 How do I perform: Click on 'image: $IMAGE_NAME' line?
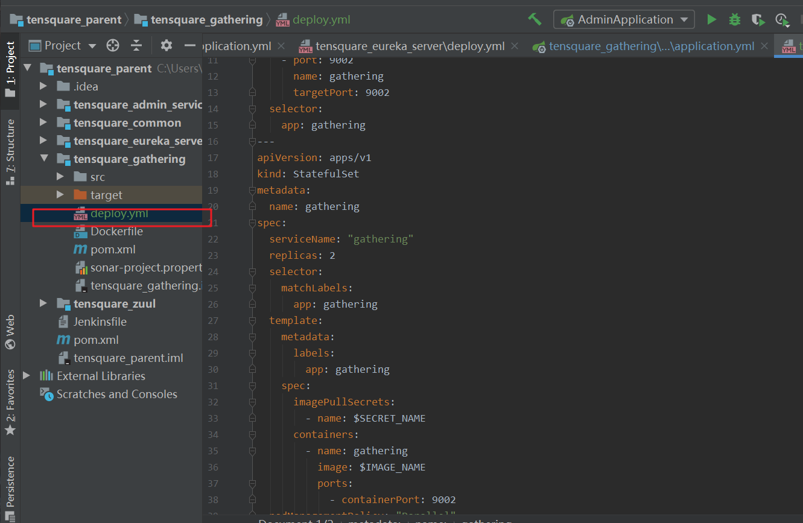coord(371,467)
